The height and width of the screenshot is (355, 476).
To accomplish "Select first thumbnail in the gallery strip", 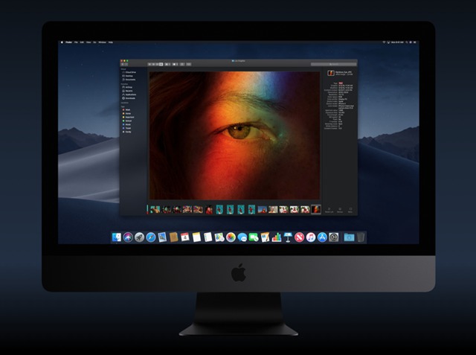I will coord(155,210).
